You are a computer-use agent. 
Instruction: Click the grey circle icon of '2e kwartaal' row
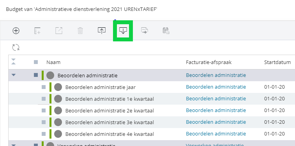coord(58,110)
